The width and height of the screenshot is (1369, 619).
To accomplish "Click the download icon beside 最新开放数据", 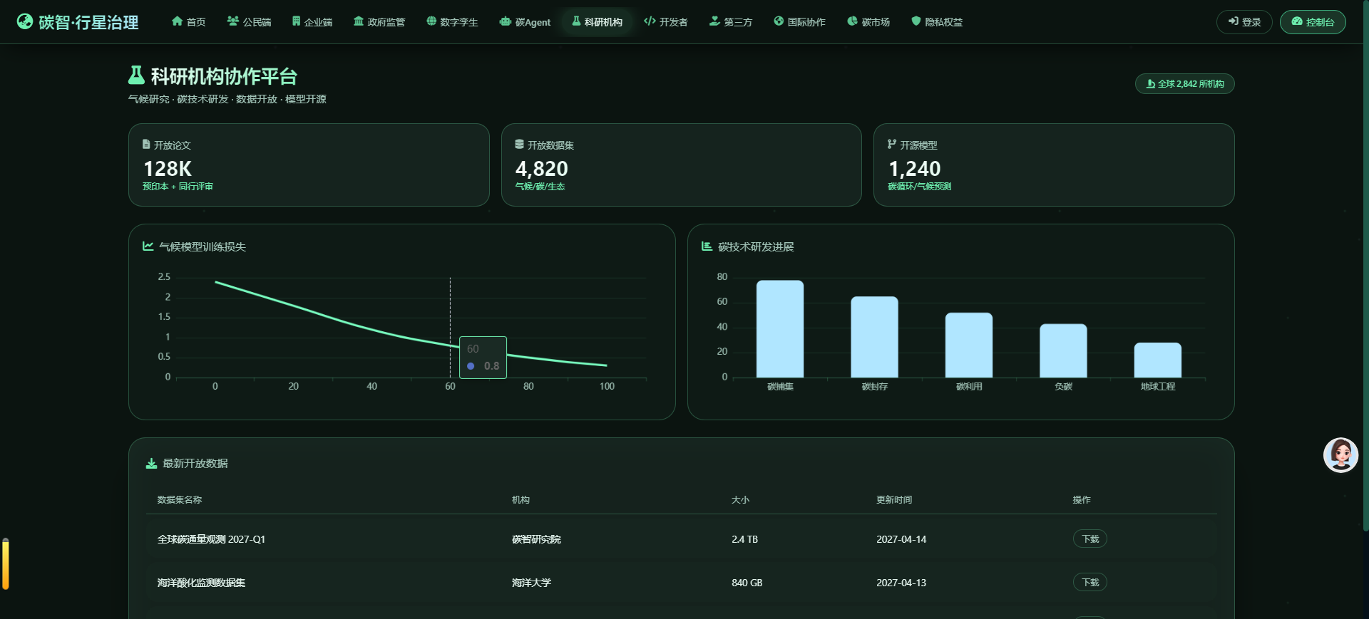I will (x=152, y=464).
